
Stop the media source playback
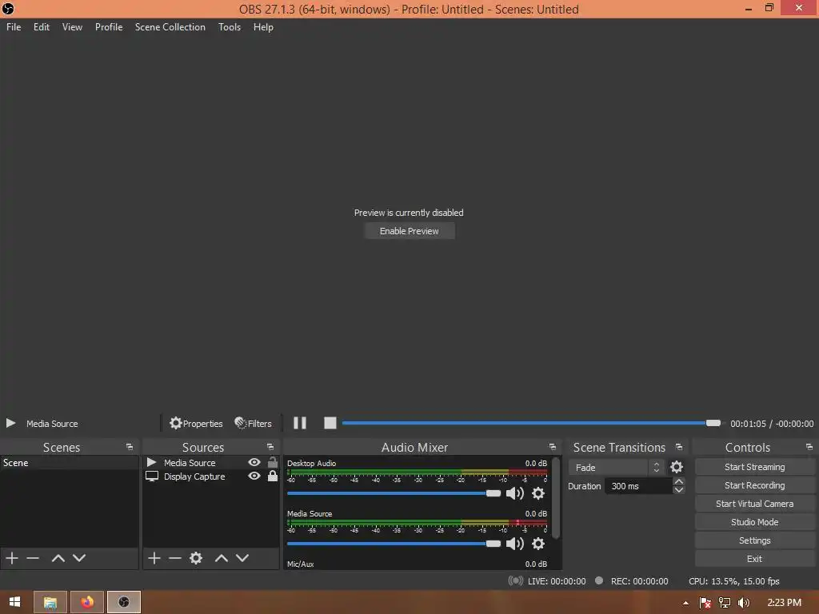(x=330, y=423)
